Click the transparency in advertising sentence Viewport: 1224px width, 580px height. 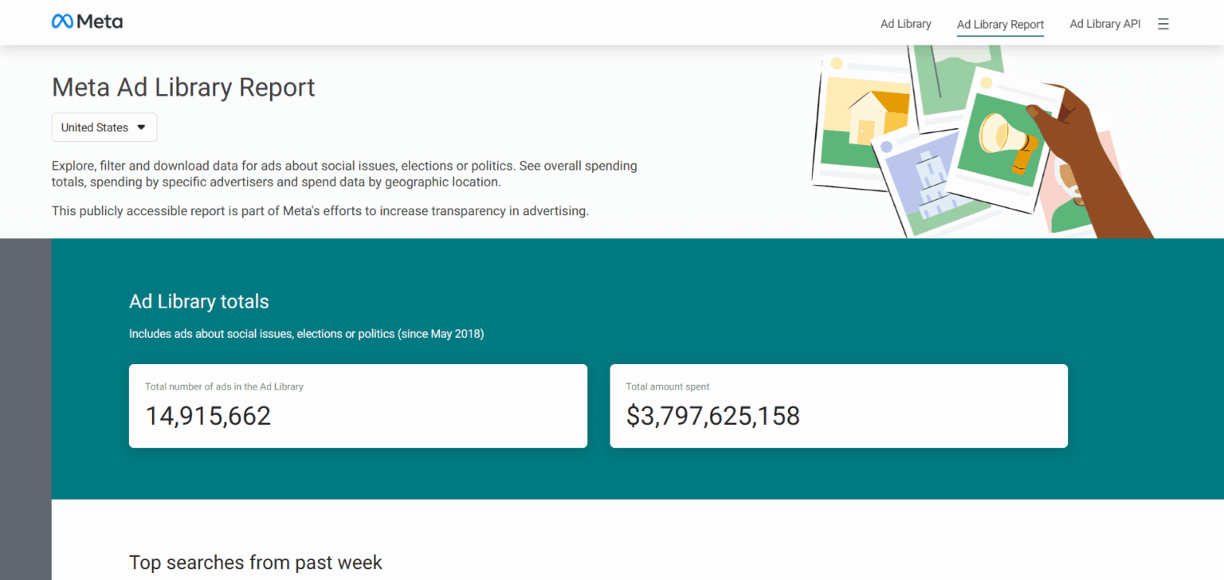click(320, 211)
